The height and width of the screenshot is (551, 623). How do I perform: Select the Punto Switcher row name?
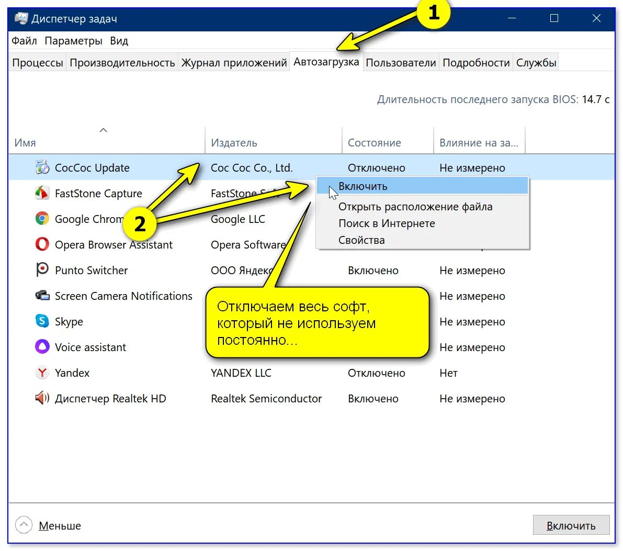click(x=91, y=271)
